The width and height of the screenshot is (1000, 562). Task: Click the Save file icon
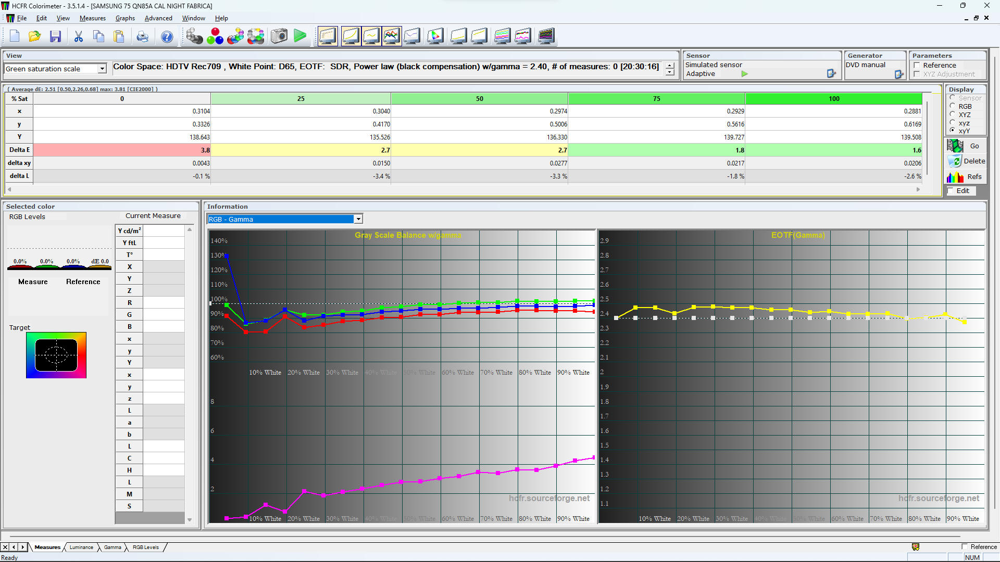coord(55,36)
